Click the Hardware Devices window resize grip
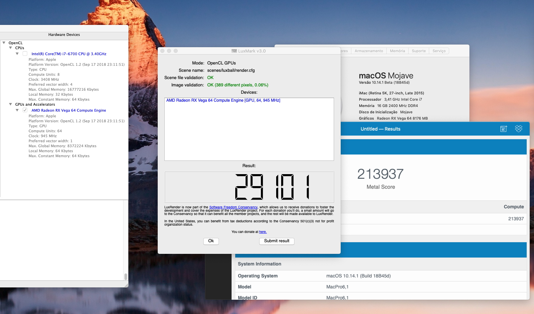Viewport: 534px width, 314px height. [126, 285]
